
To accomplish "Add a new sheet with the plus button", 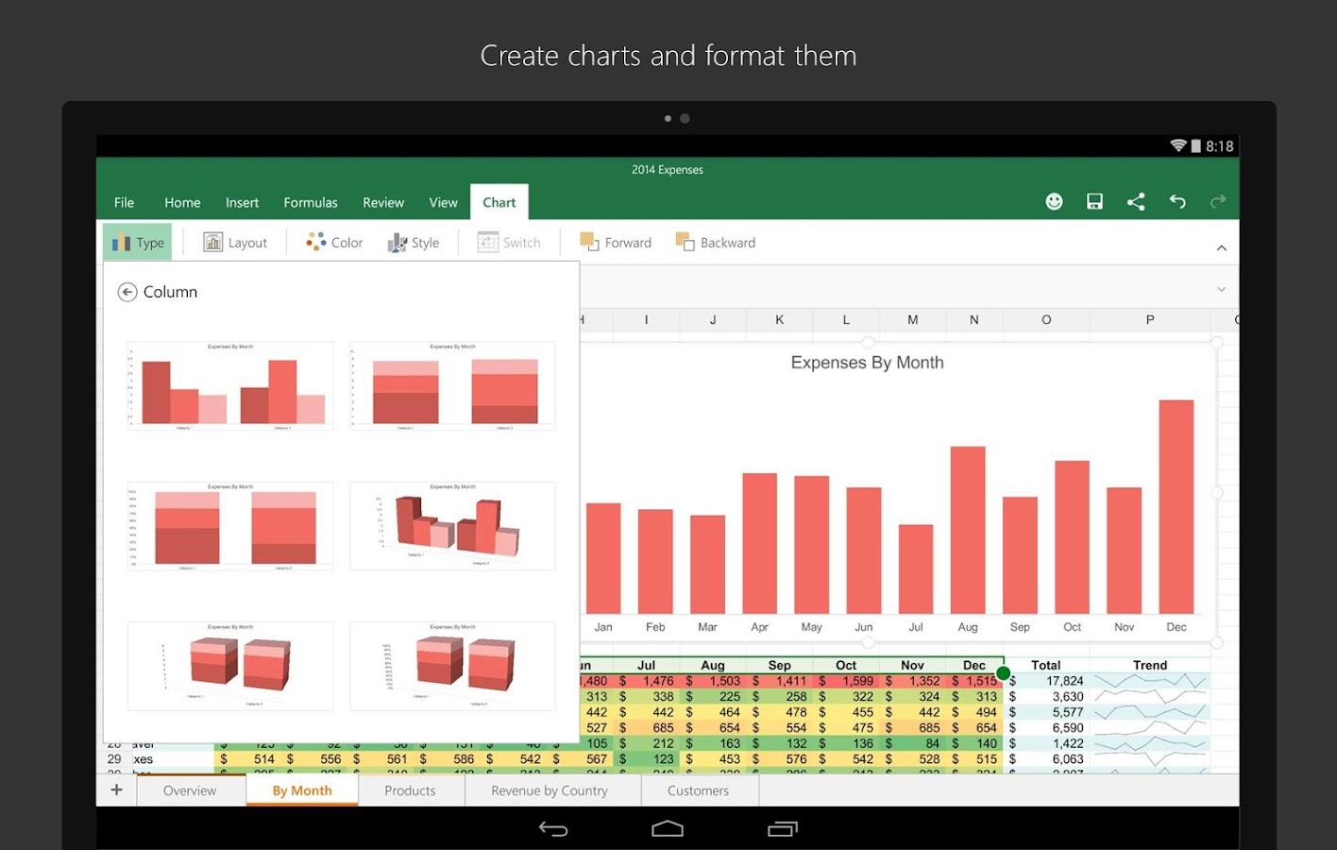I will coord(116,790).
